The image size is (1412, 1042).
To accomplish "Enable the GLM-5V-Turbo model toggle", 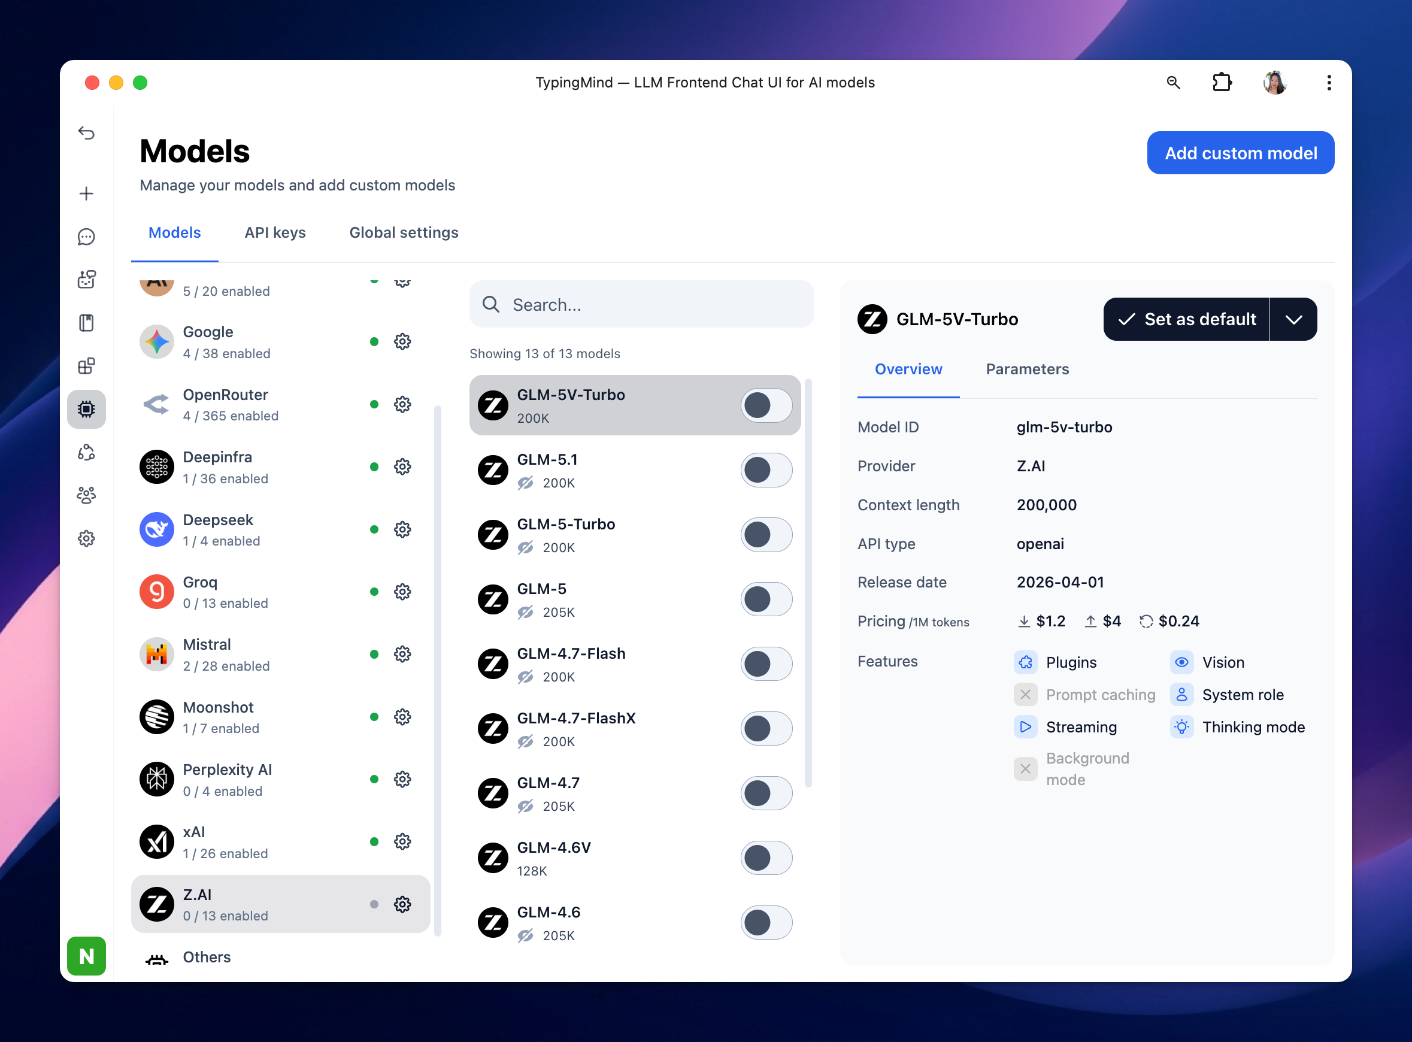I will tap(766, 405).
